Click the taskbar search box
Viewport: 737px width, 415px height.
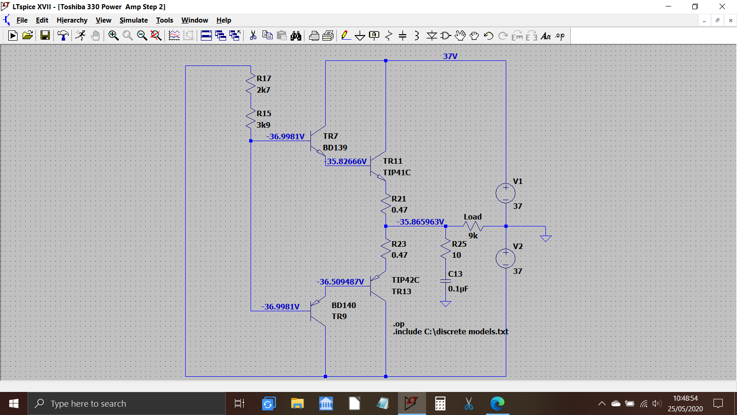tap(127, 403)
